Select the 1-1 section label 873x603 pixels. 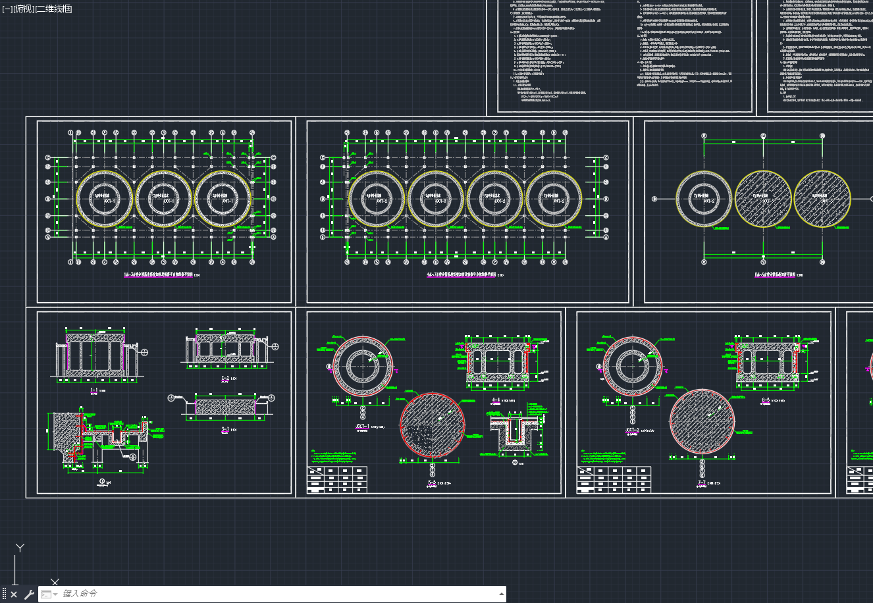click(x=93, y=390)
